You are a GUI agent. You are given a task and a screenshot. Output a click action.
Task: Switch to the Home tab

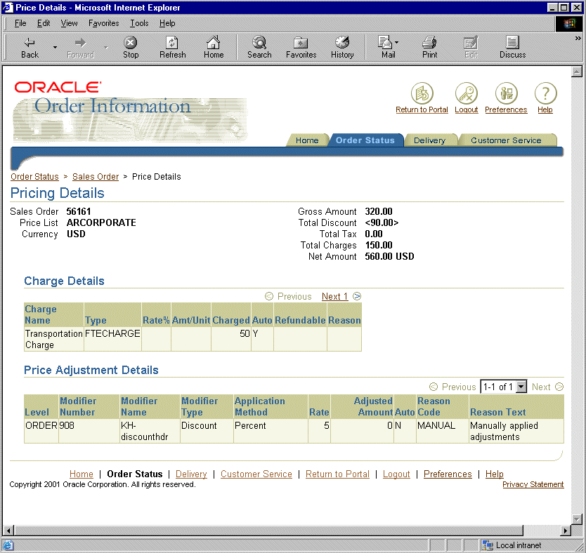coord(307,140)
